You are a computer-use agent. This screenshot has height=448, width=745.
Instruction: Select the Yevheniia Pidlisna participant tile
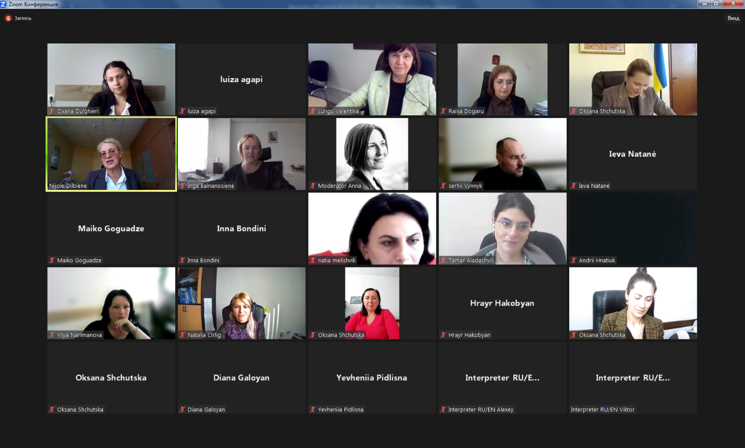coord(372,378)
